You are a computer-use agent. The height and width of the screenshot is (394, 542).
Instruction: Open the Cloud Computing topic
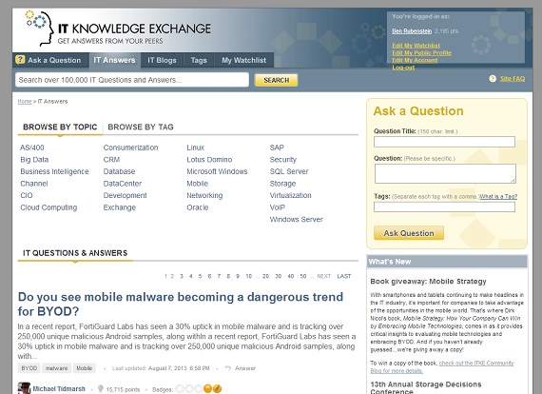(x=48, y=207)
